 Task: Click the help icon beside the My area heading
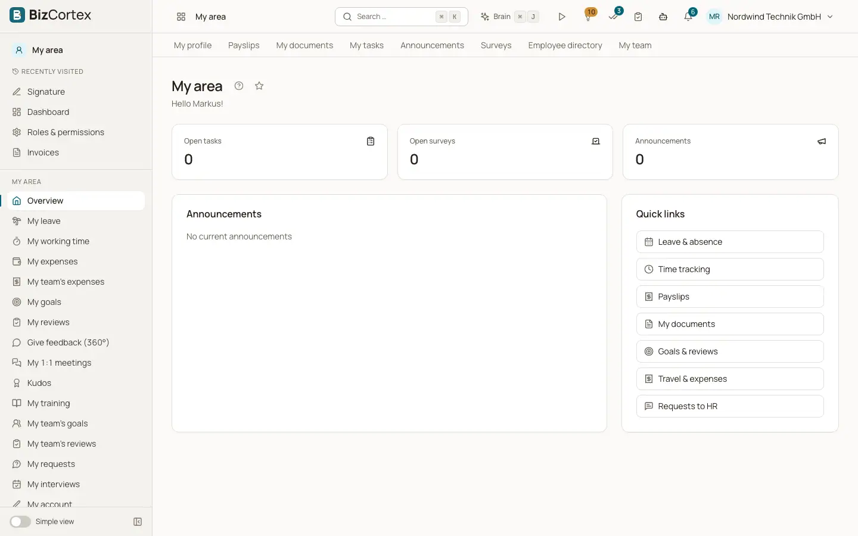coord(239,86)
